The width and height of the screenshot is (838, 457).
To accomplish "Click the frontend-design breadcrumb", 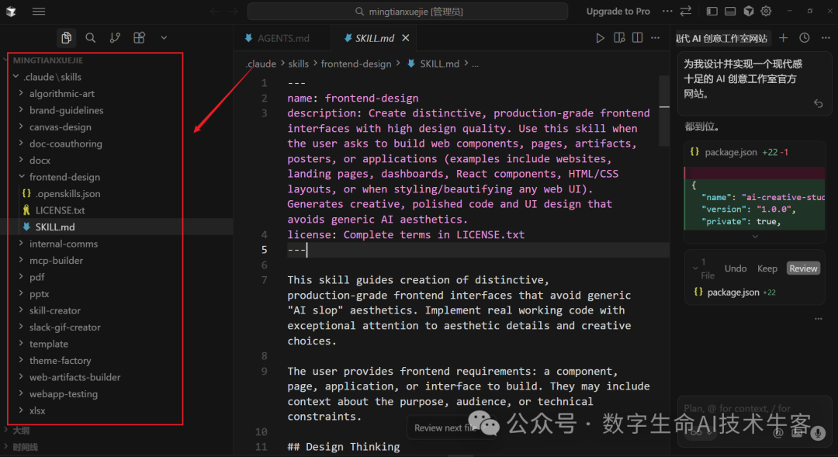I will tap(356, 64).
